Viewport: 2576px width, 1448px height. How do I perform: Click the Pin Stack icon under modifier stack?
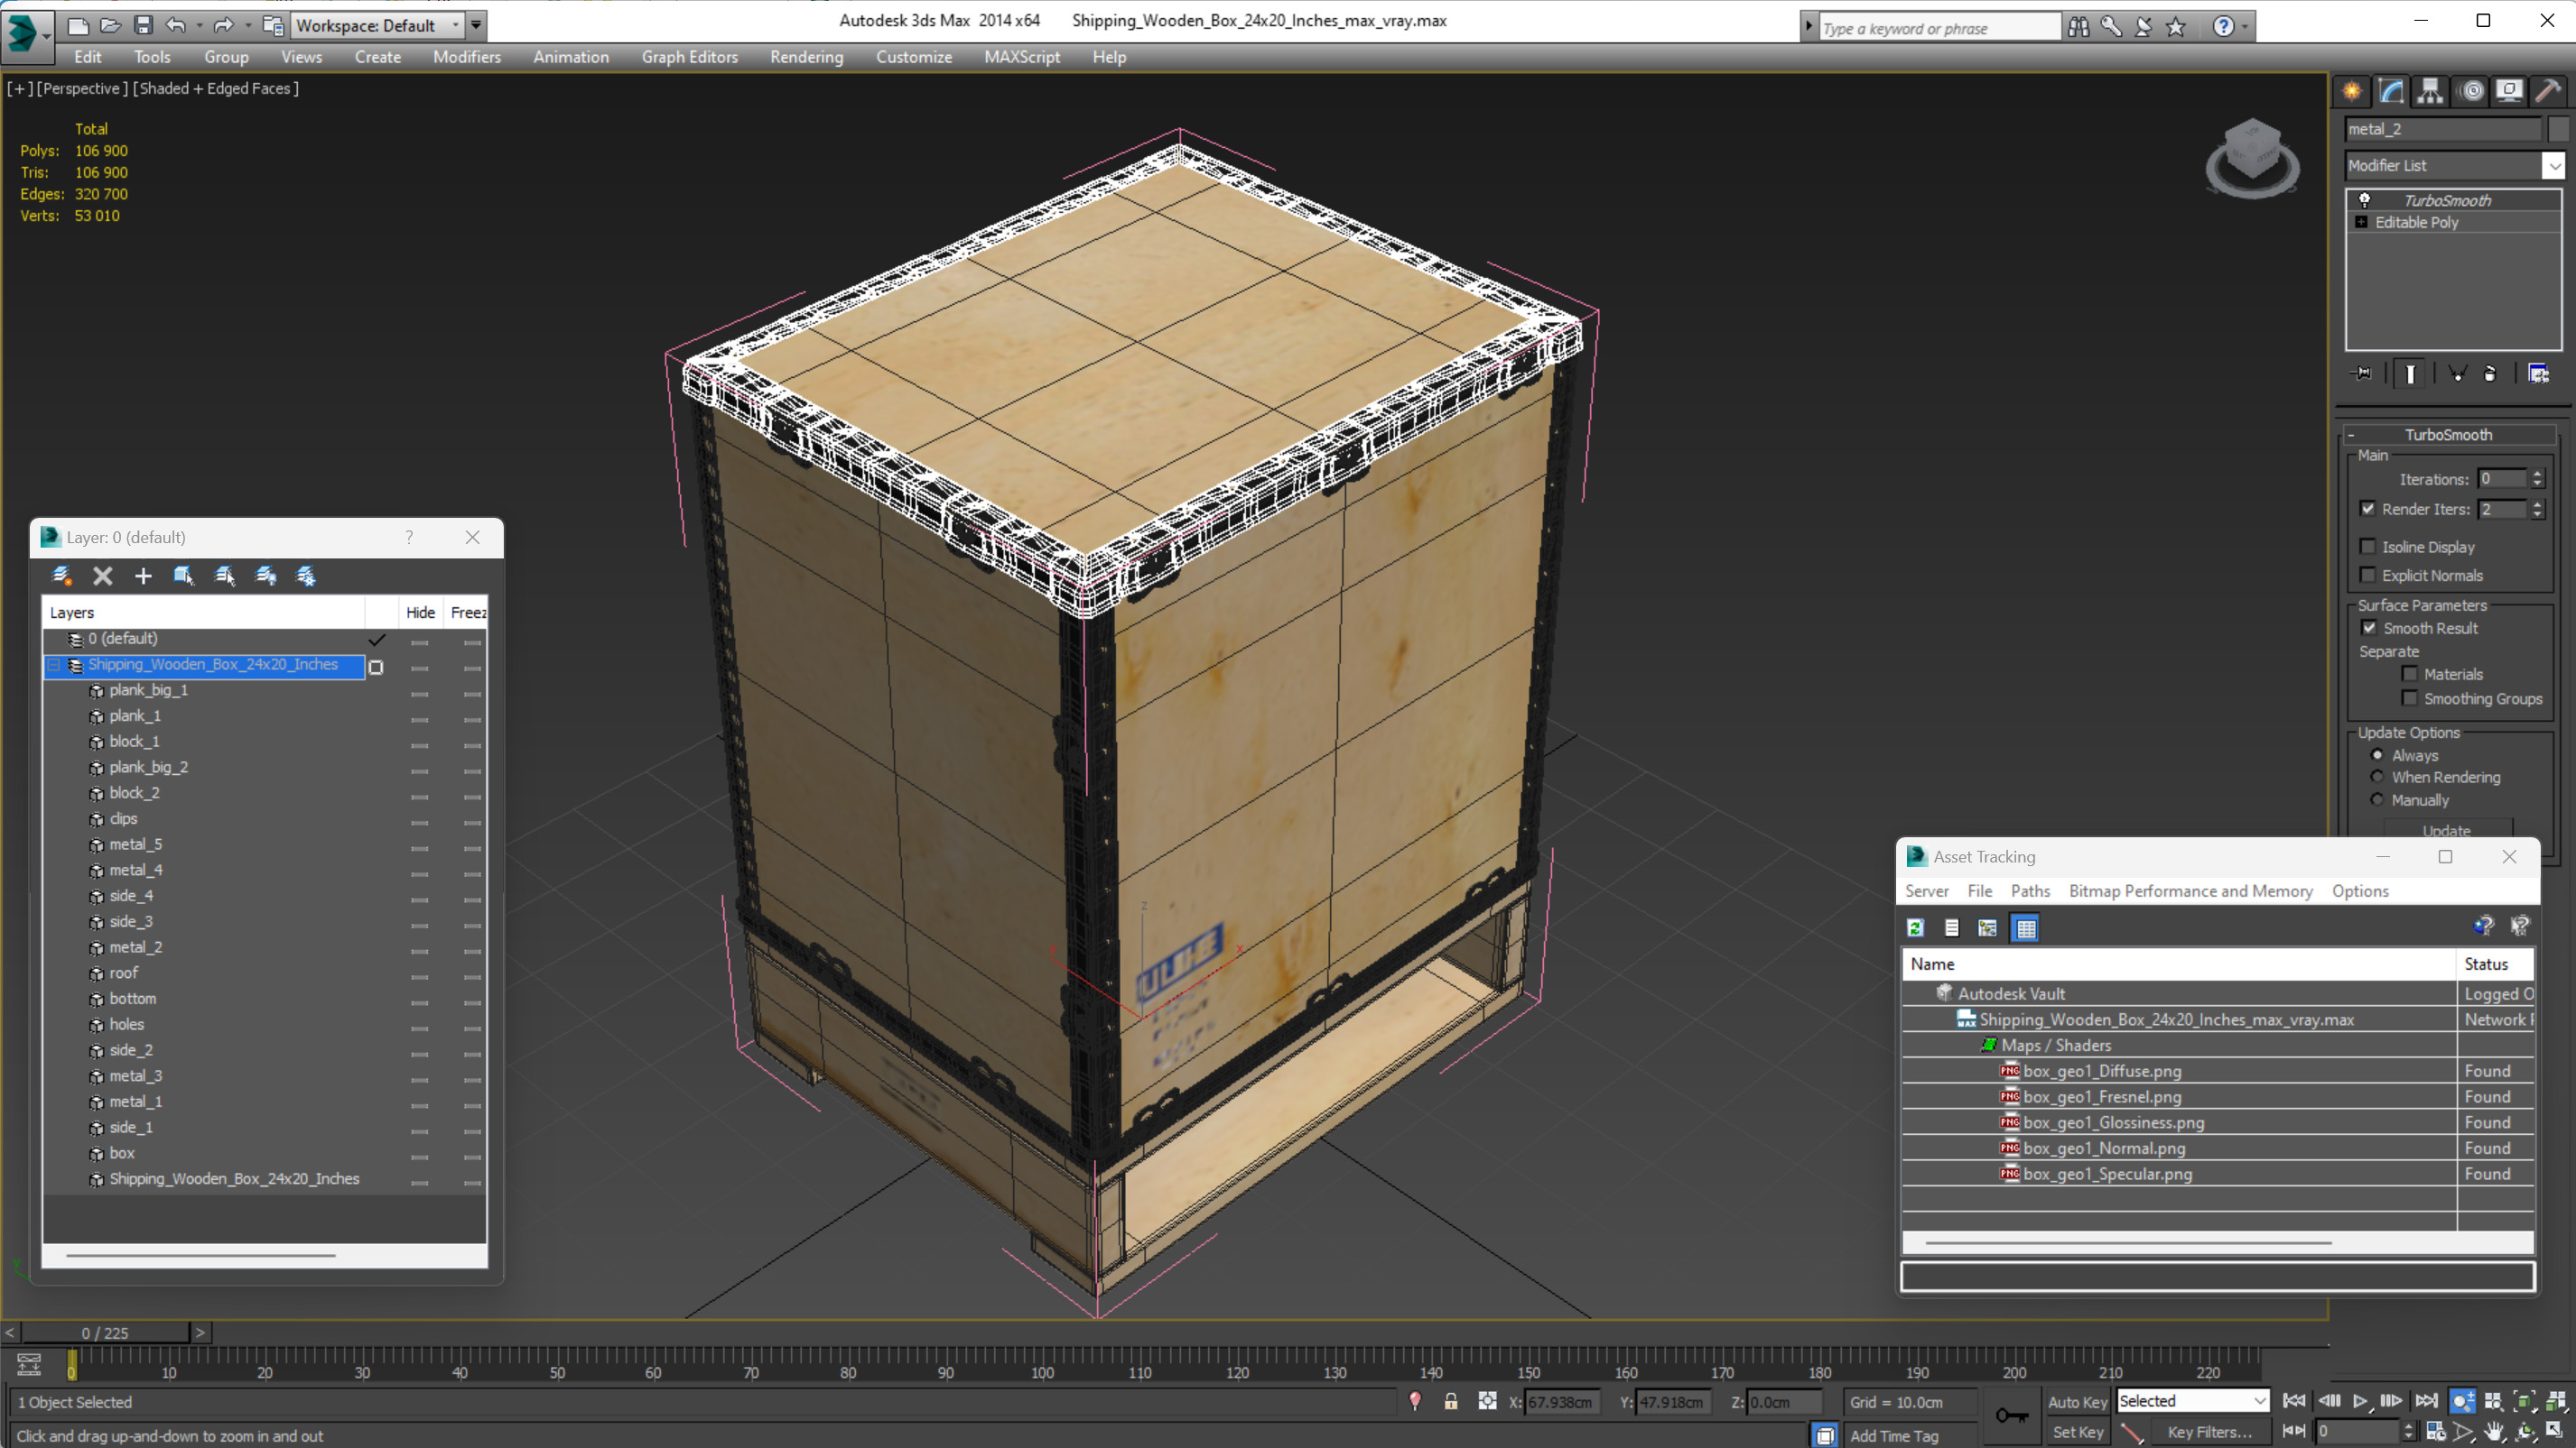[2362, 374]
